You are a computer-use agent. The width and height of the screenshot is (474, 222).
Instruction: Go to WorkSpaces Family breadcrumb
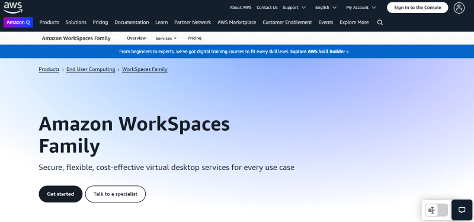pos(145,69)
